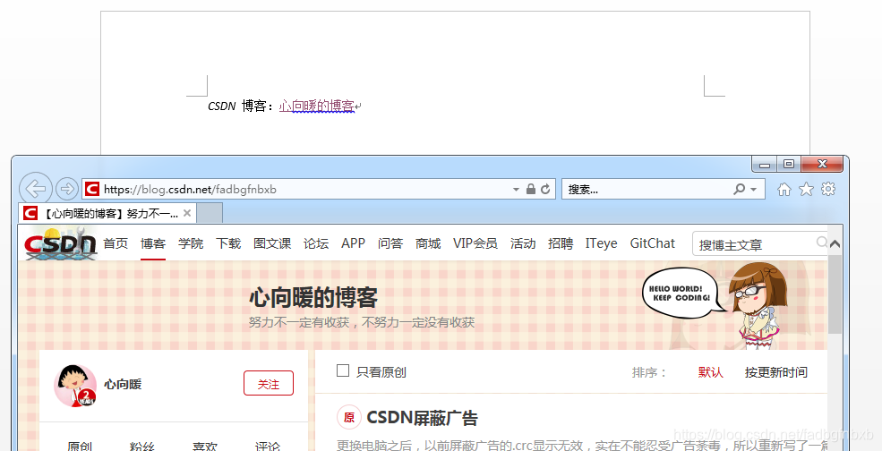Screen dimensions: 882x451
Task: Open 首页 in CSDN navigation
Action: (116, 243)
